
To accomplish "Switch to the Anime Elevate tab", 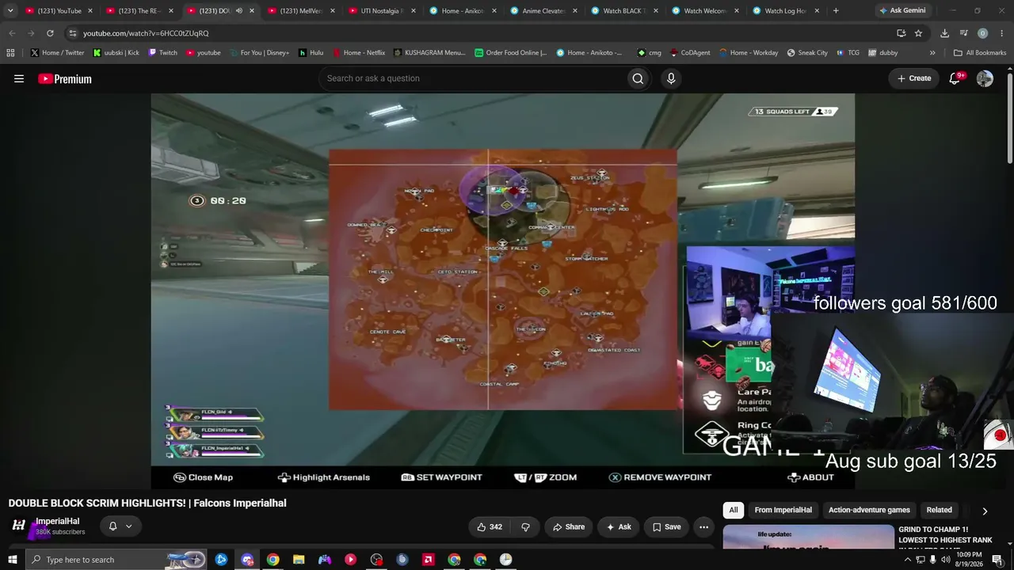I will 543,11.
